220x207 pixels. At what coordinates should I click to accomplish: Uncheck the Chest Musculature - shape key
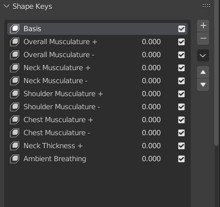point(181,133)
